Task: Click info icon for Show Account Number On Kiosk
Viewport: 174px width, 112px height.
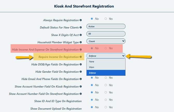Action: coord(81,87)
